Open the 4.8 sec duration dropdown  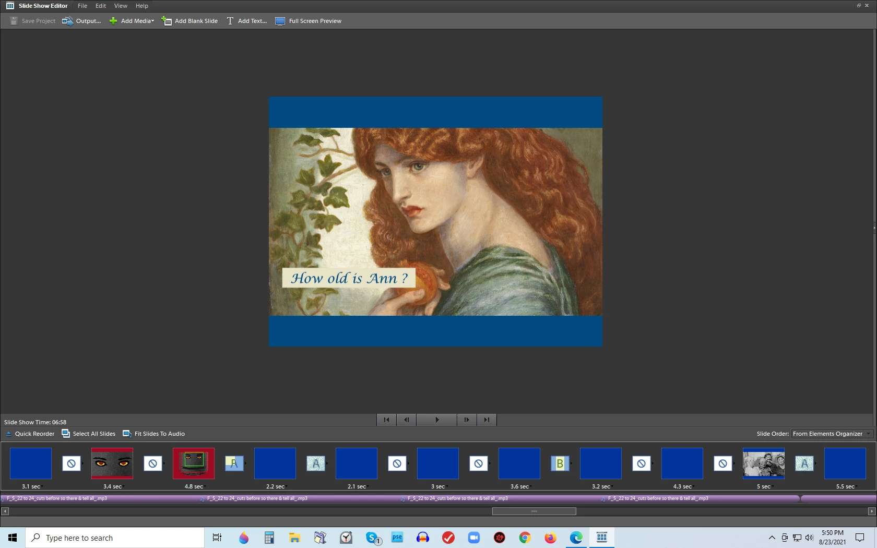click(x=195, y=486)
